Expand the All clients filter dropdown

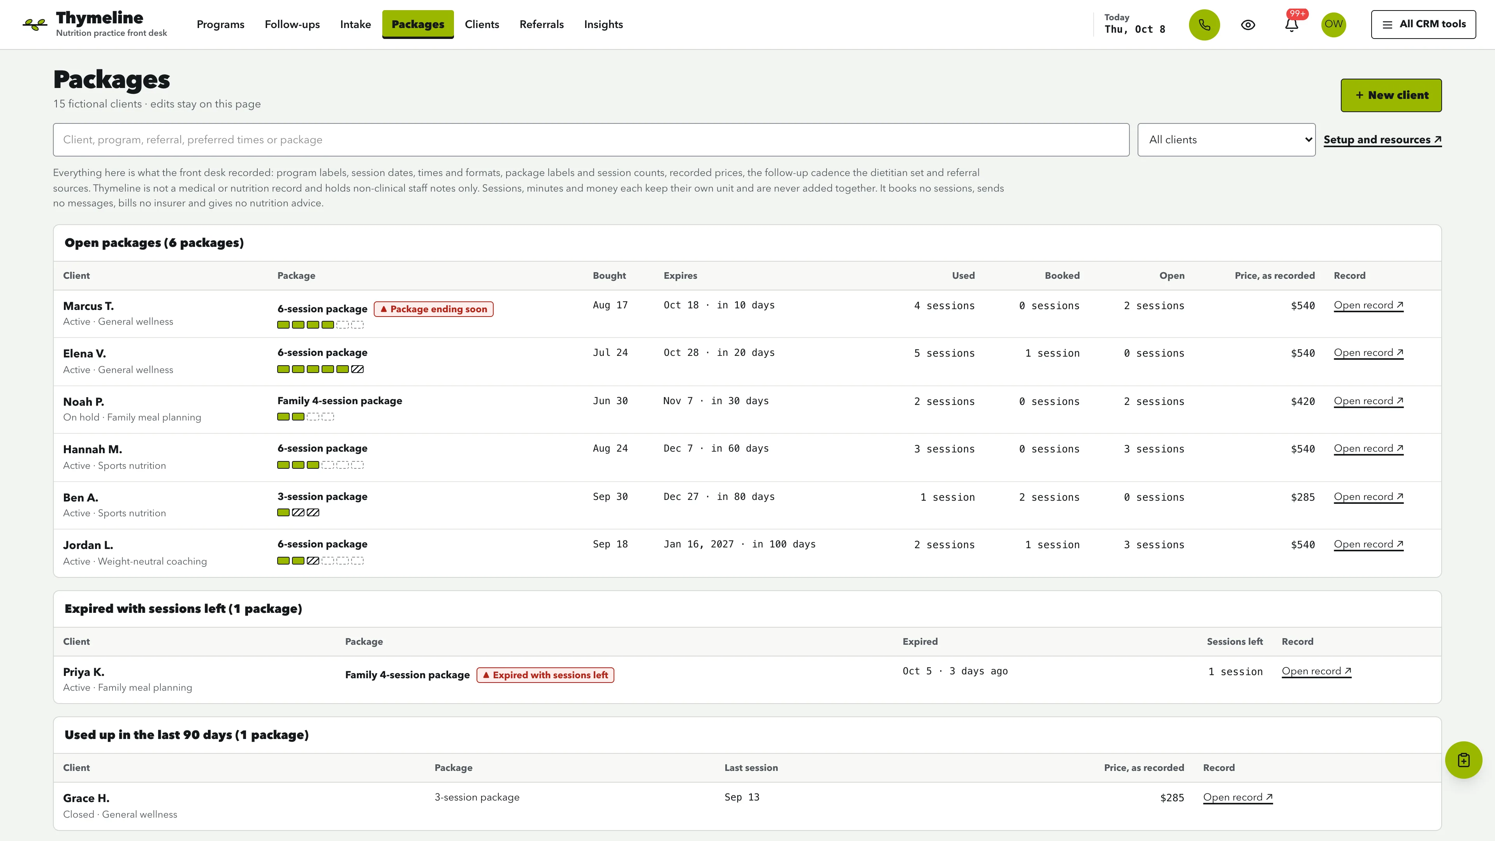1226,139
